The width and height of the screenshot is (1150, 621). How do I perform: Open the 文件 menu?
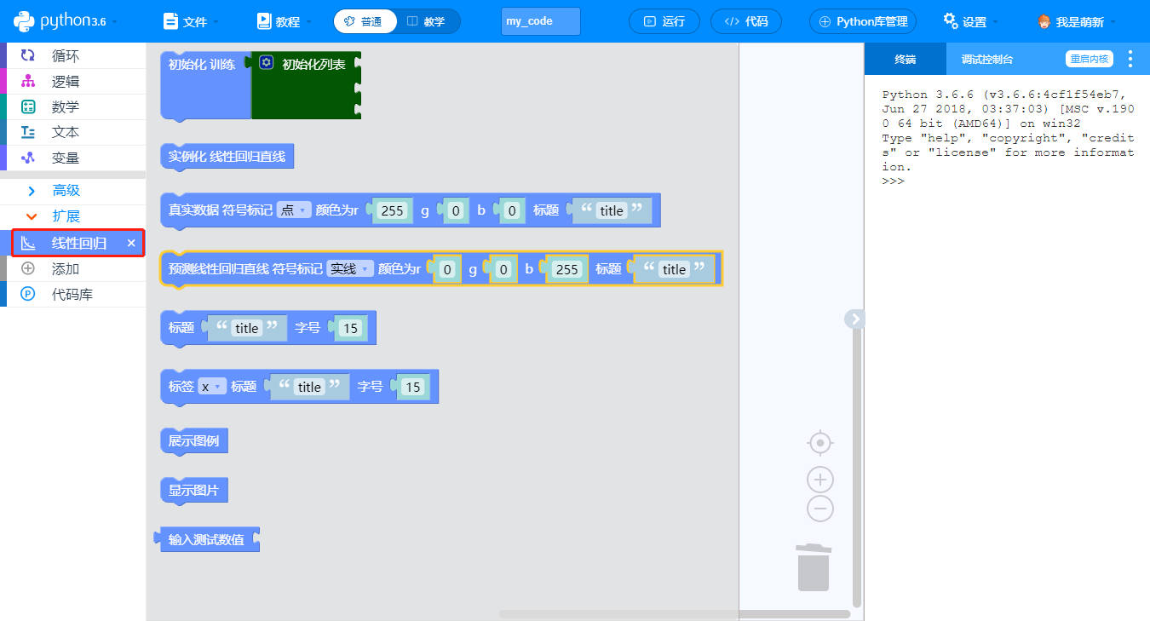(x=191, y=21)
